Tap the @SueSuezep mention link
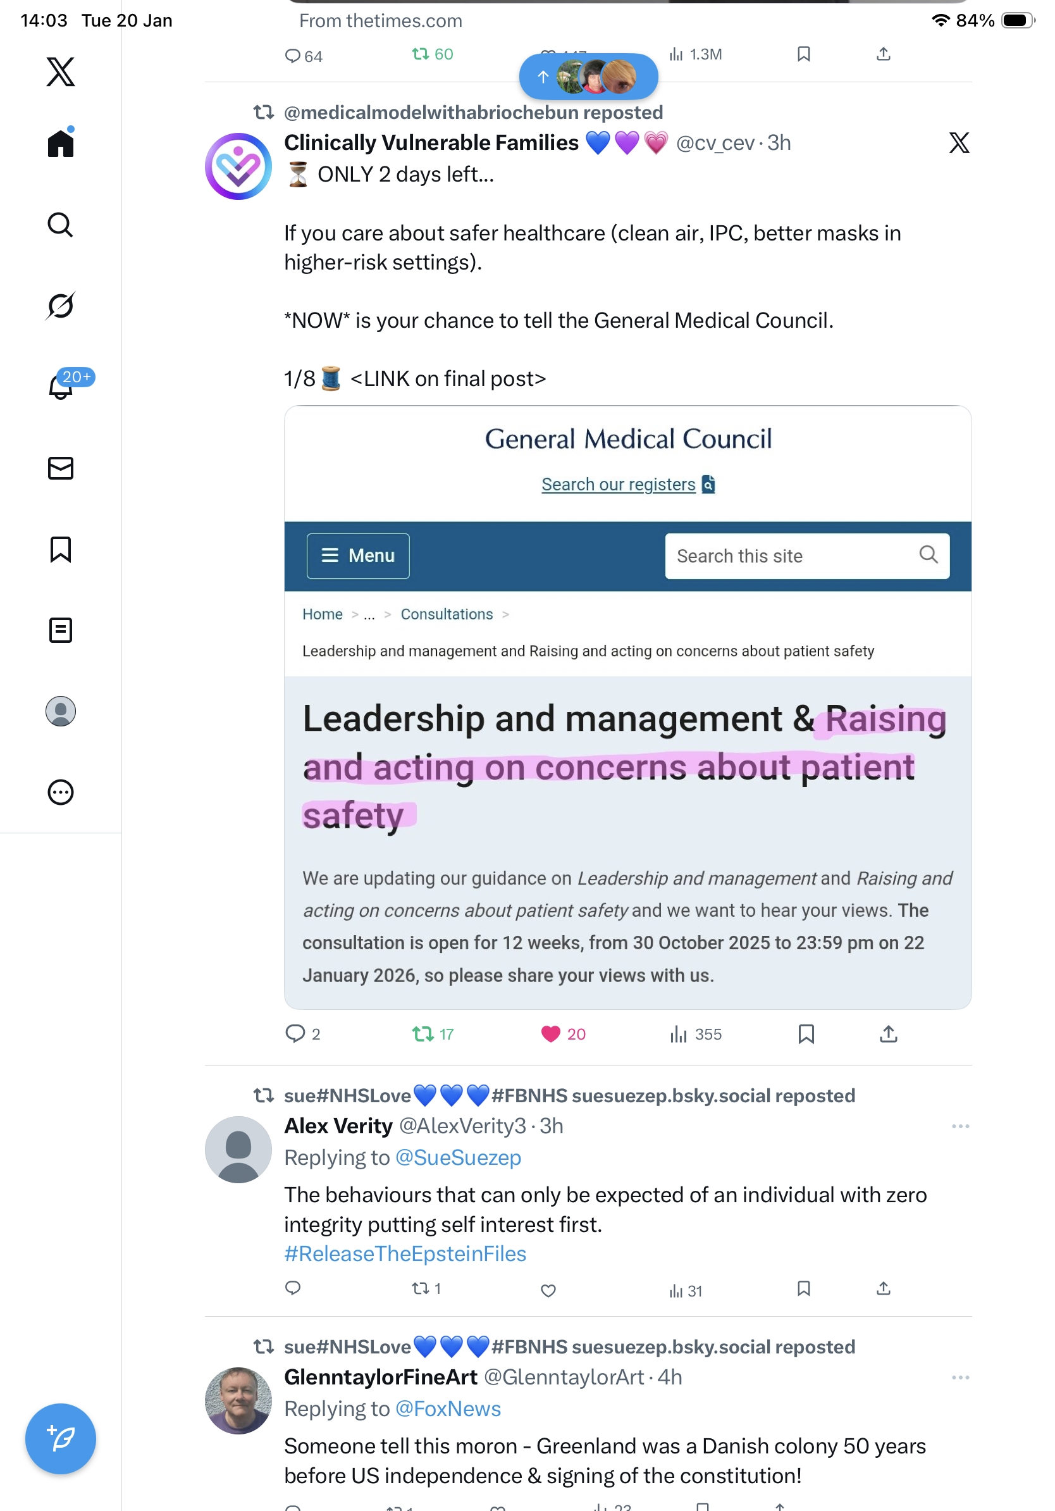Viewport: 1055px width, 1511px height. (458, 1157)
